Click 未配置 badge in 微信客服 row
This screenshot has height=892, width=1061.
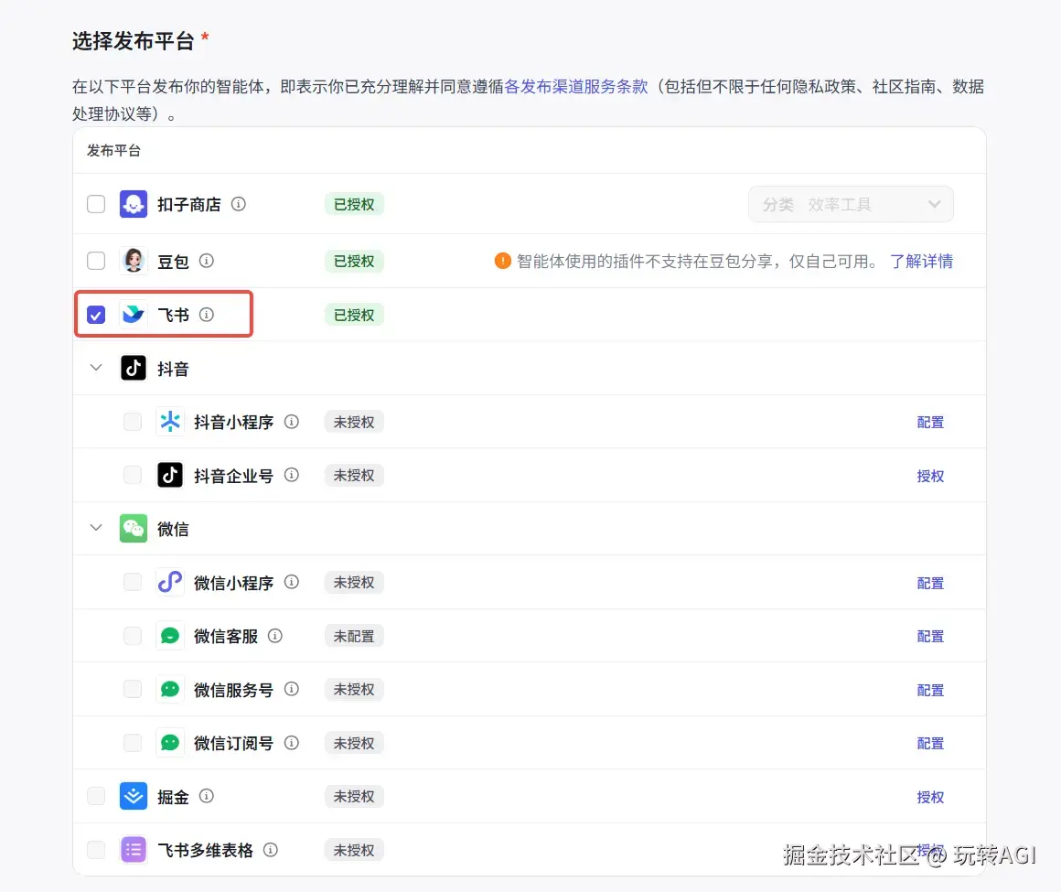click(x=354, y=636)
